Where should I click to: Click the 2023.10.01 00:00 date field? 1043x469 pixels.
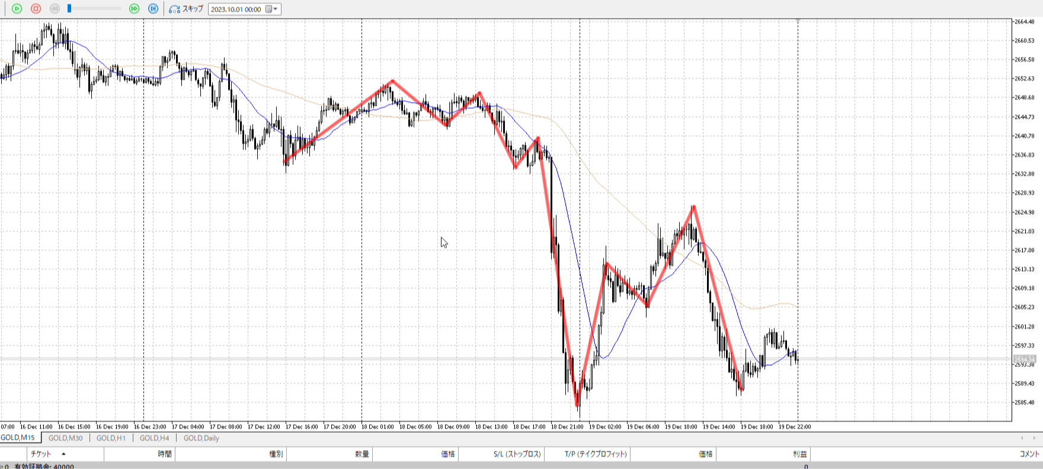tap(236, 9)
